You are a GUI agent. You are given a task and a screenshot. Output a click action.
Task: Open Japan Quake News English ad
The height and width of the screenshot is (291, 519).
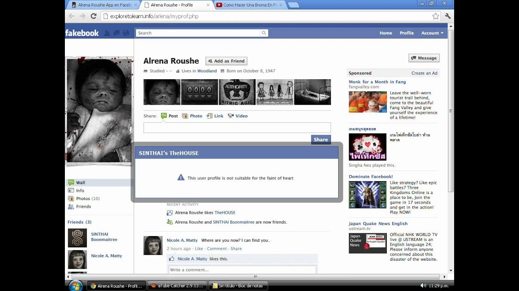[x=378, y=224]
